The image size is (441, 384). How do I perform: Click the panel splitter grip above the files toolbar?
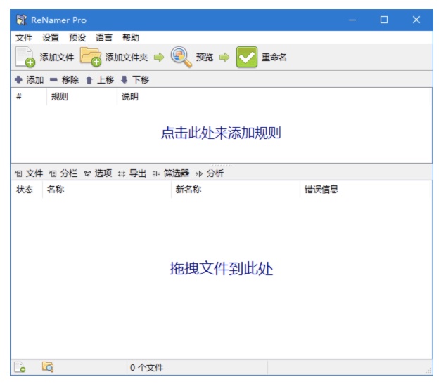click(x=222, y=166)
